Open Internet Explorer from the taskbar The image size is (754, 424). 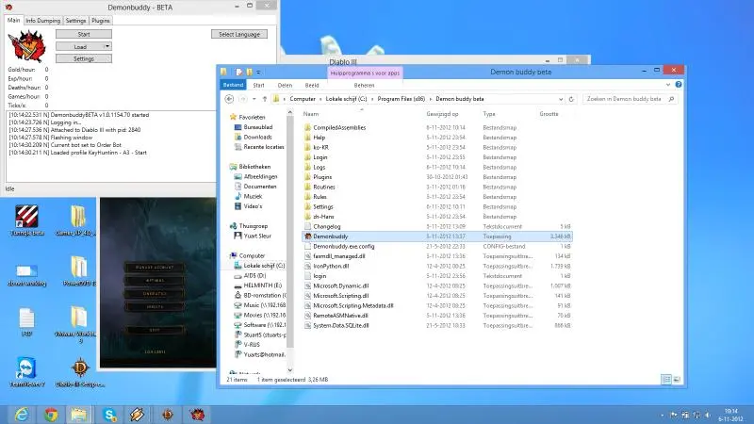[20, 413]
